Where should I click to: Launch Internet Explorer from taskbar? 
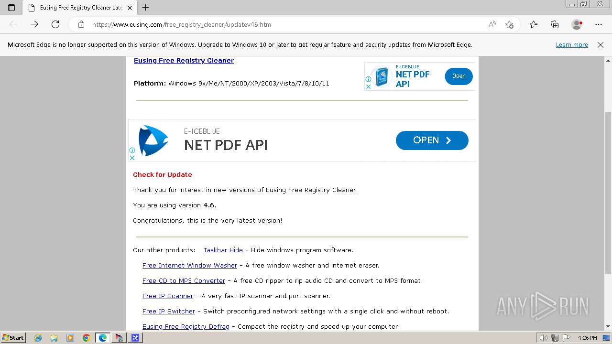click(38, 338)
